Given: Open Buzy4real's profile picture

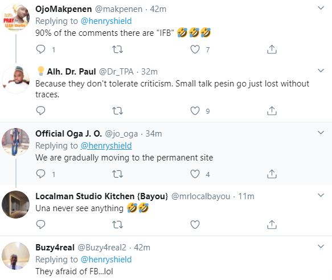Looking at the screenshot, I should coord(16,256).
